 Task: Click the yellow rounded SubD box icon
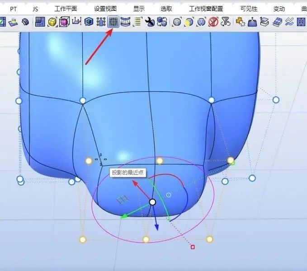(x=52, y=22)
